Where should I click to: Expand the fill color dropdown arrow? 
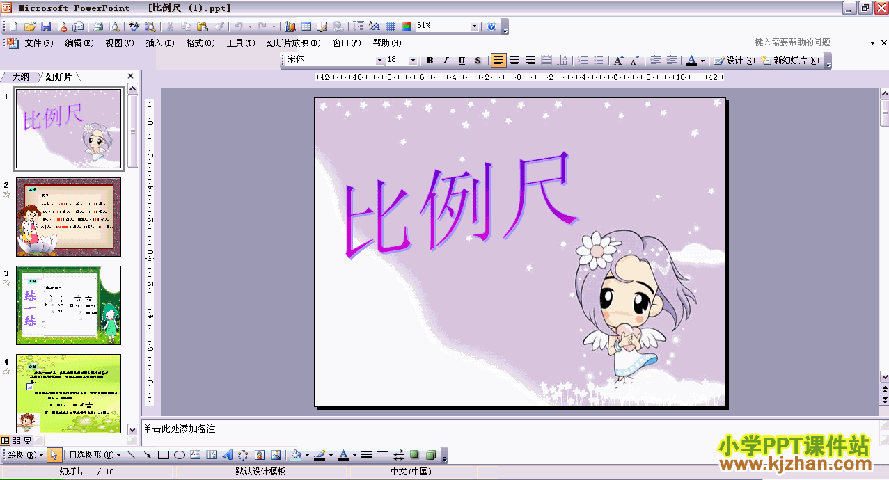pyautogui.click(x=307, y=455)
